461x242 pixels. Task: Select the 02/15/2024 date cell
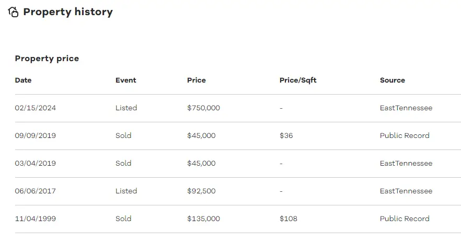point(36,108)
